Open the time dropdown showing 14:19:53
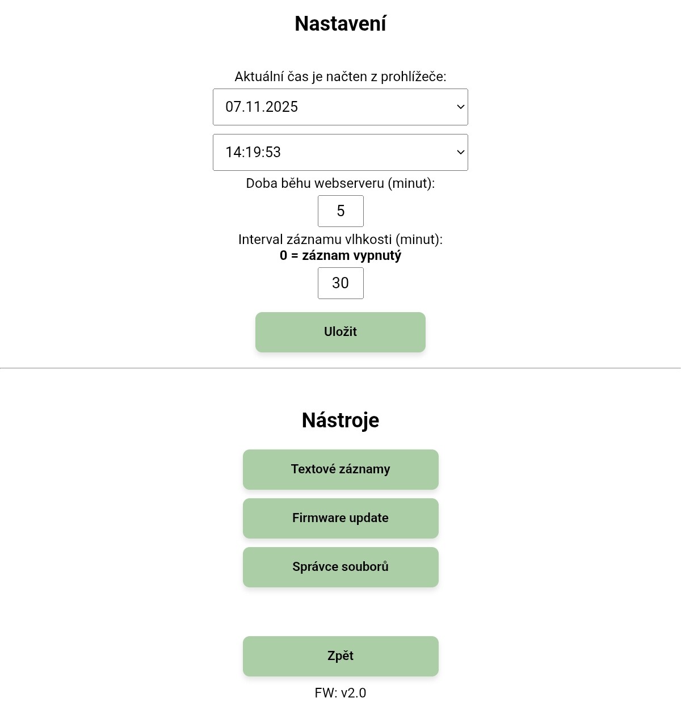This screenshot has width=681, height=723. click(339, 152)
